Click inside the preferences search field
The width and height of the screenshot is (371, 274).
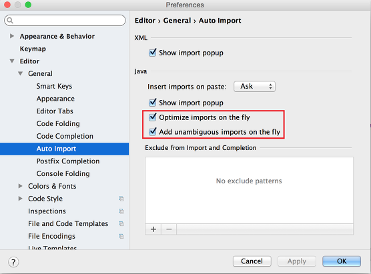tap(65, 21)
